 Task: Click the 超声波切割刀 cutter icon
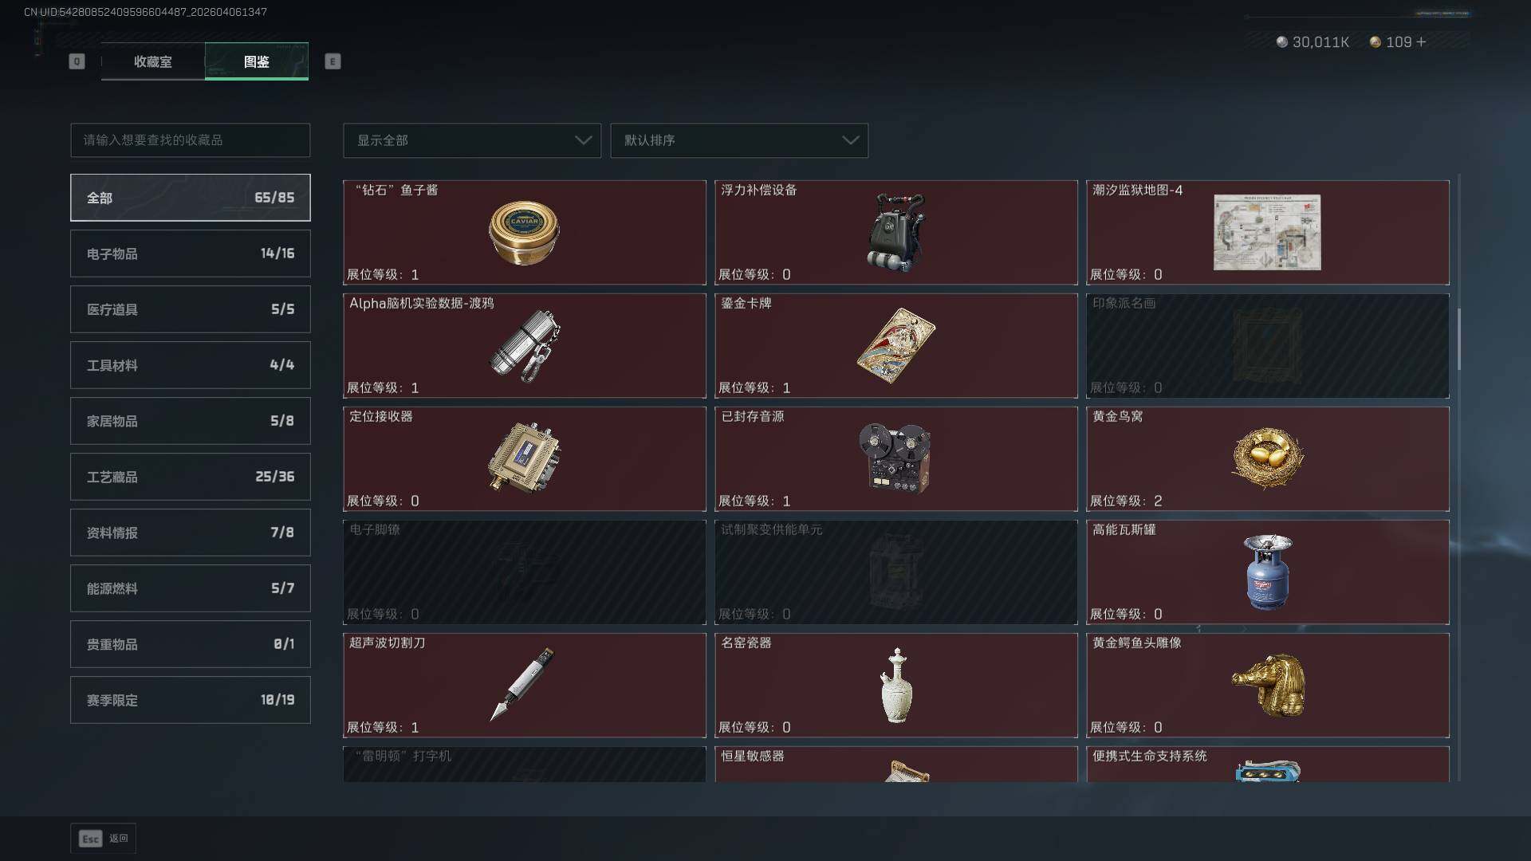(522, 685)
